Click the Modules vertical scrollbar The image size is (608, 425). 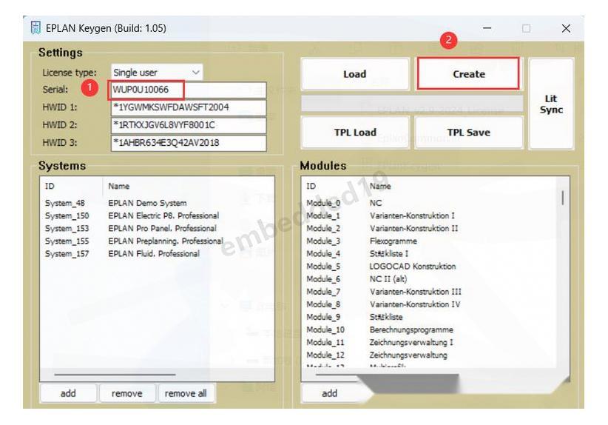(x=563, y=198)
